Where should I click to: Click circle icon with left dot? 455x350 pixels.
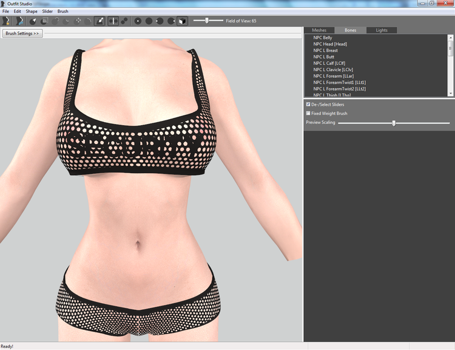pos(160,21)
